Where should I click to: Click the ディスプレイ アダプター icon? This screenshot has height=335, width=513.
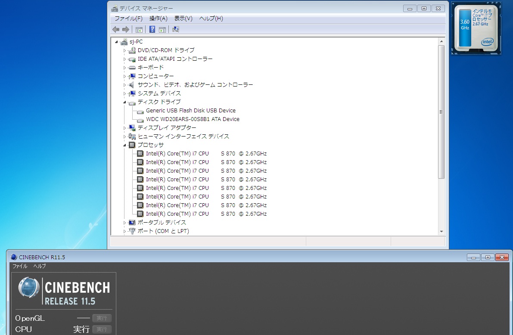(x=132, y=127)
